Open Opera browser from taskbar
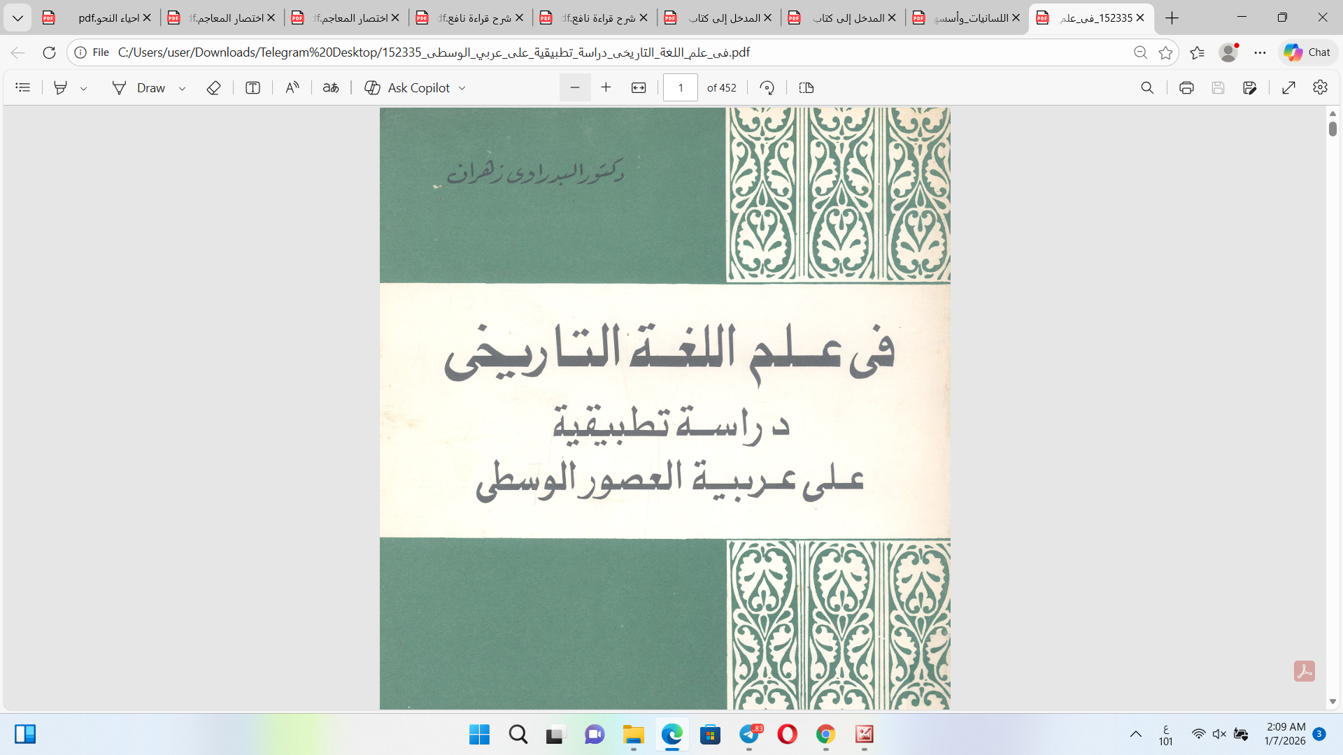The height and width of the screenshot is (755, 1343). [788, 734]
